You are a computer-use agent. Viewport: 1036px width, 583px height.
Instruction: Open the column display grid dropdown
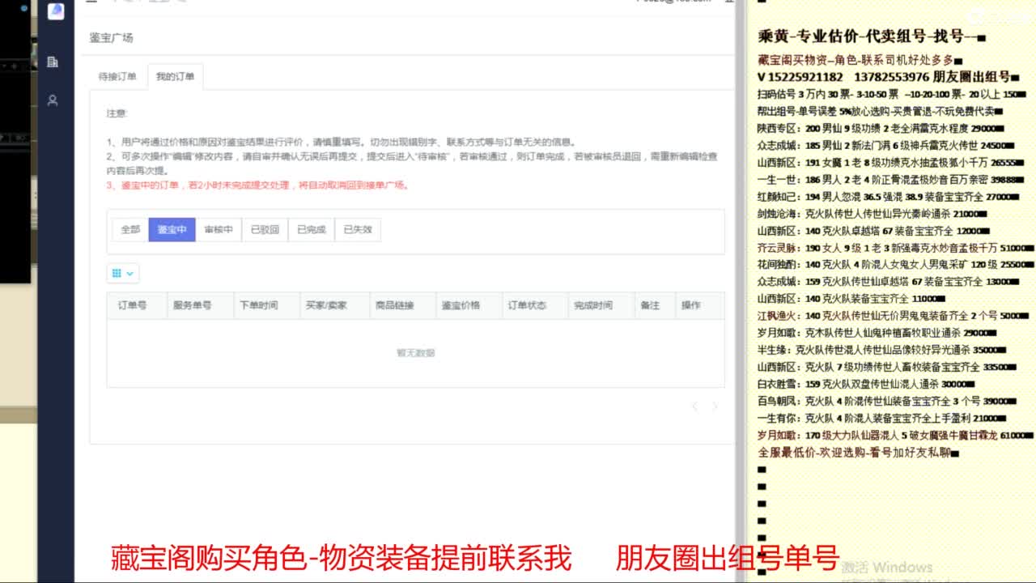122,274
